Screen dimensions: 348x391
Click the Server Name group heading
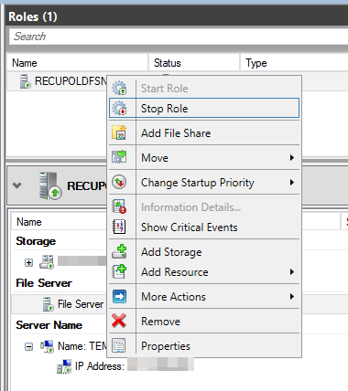[x=49, y=325]
